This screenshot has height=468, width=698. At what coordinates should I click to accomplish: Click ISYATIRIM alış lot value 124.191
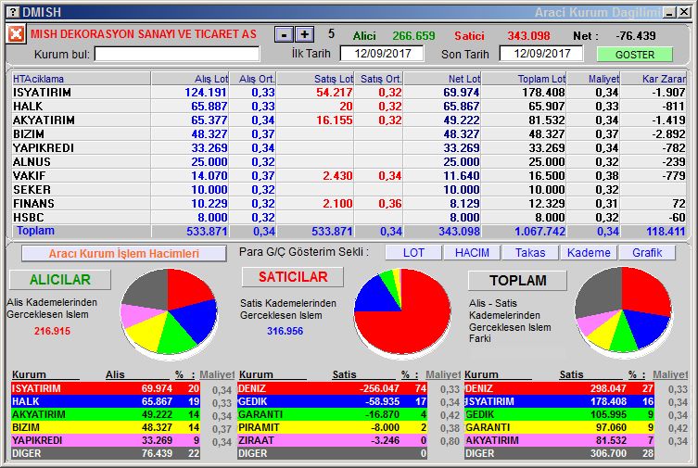[x=206, y=92]
